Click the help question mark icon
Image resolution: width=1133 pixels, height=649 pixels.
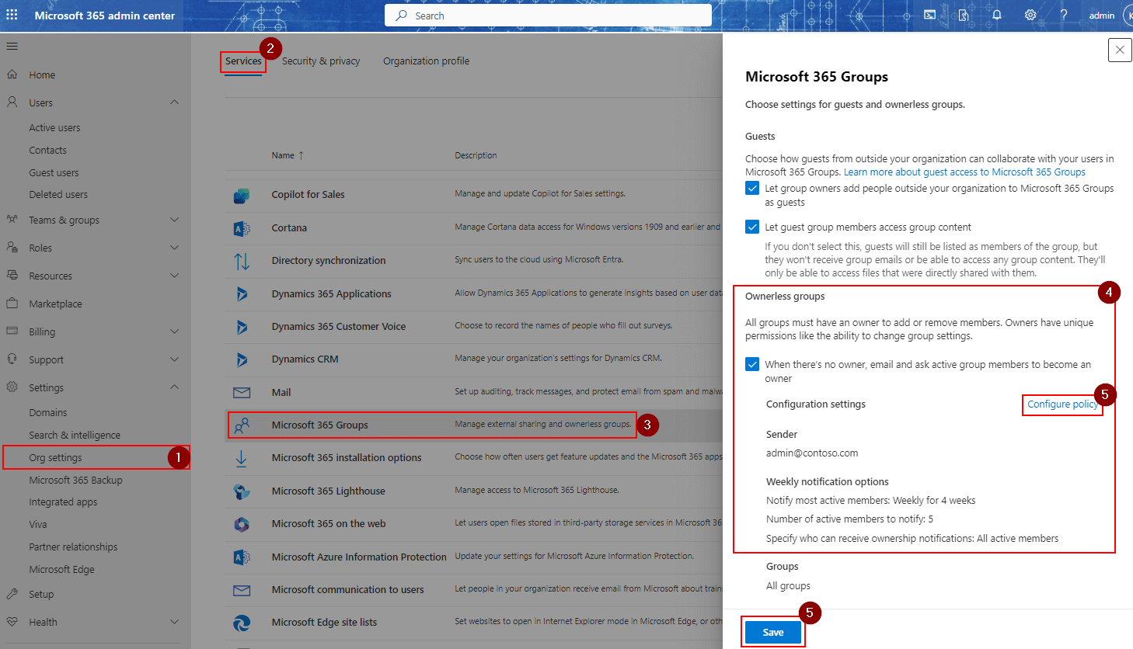[x=1064, y=15]
